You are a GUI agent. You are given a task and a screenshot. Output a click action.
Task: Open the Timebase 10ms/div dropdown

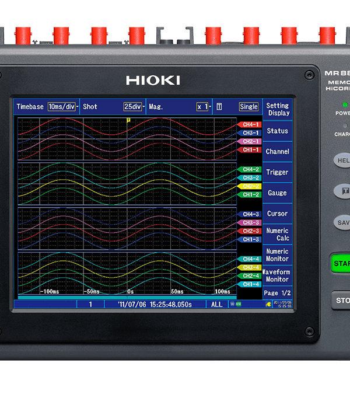point(62,106)
